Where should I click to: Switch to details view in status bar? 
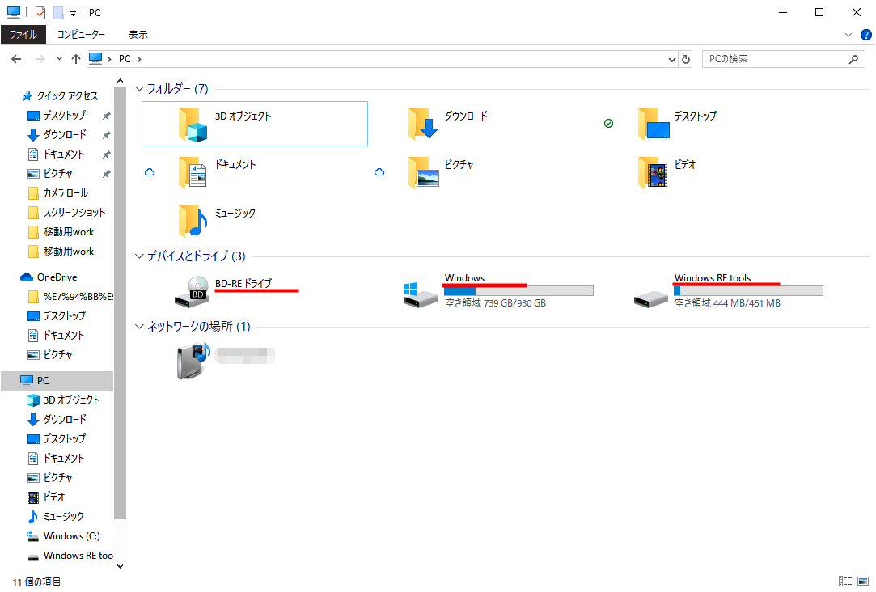click(x=845, y=581)
